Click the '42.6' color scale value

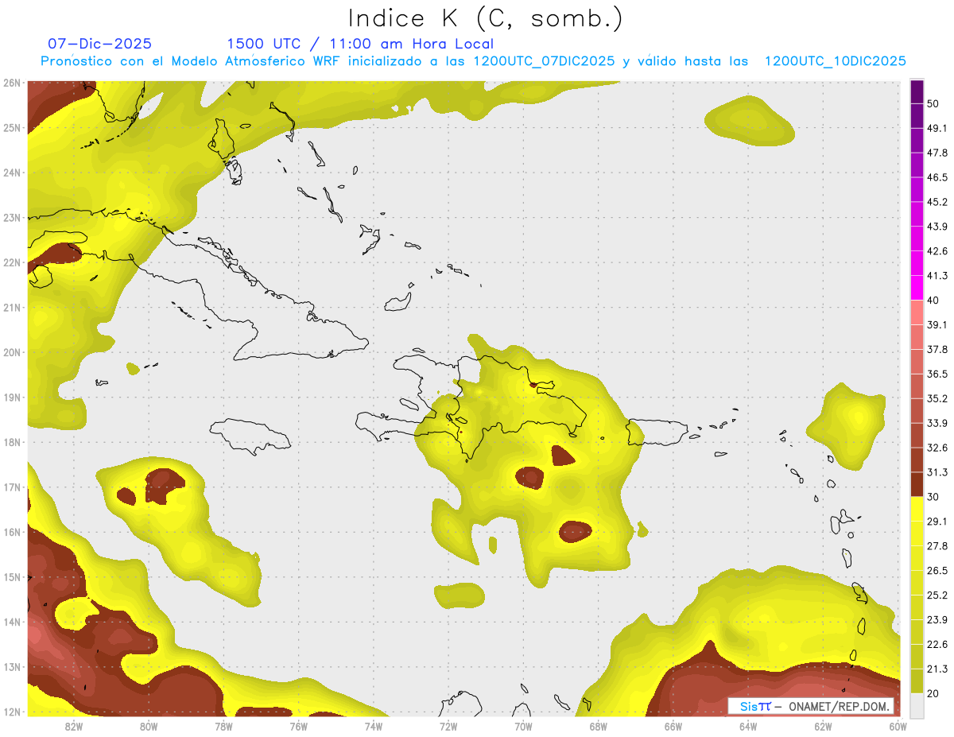tap(937, 251)
